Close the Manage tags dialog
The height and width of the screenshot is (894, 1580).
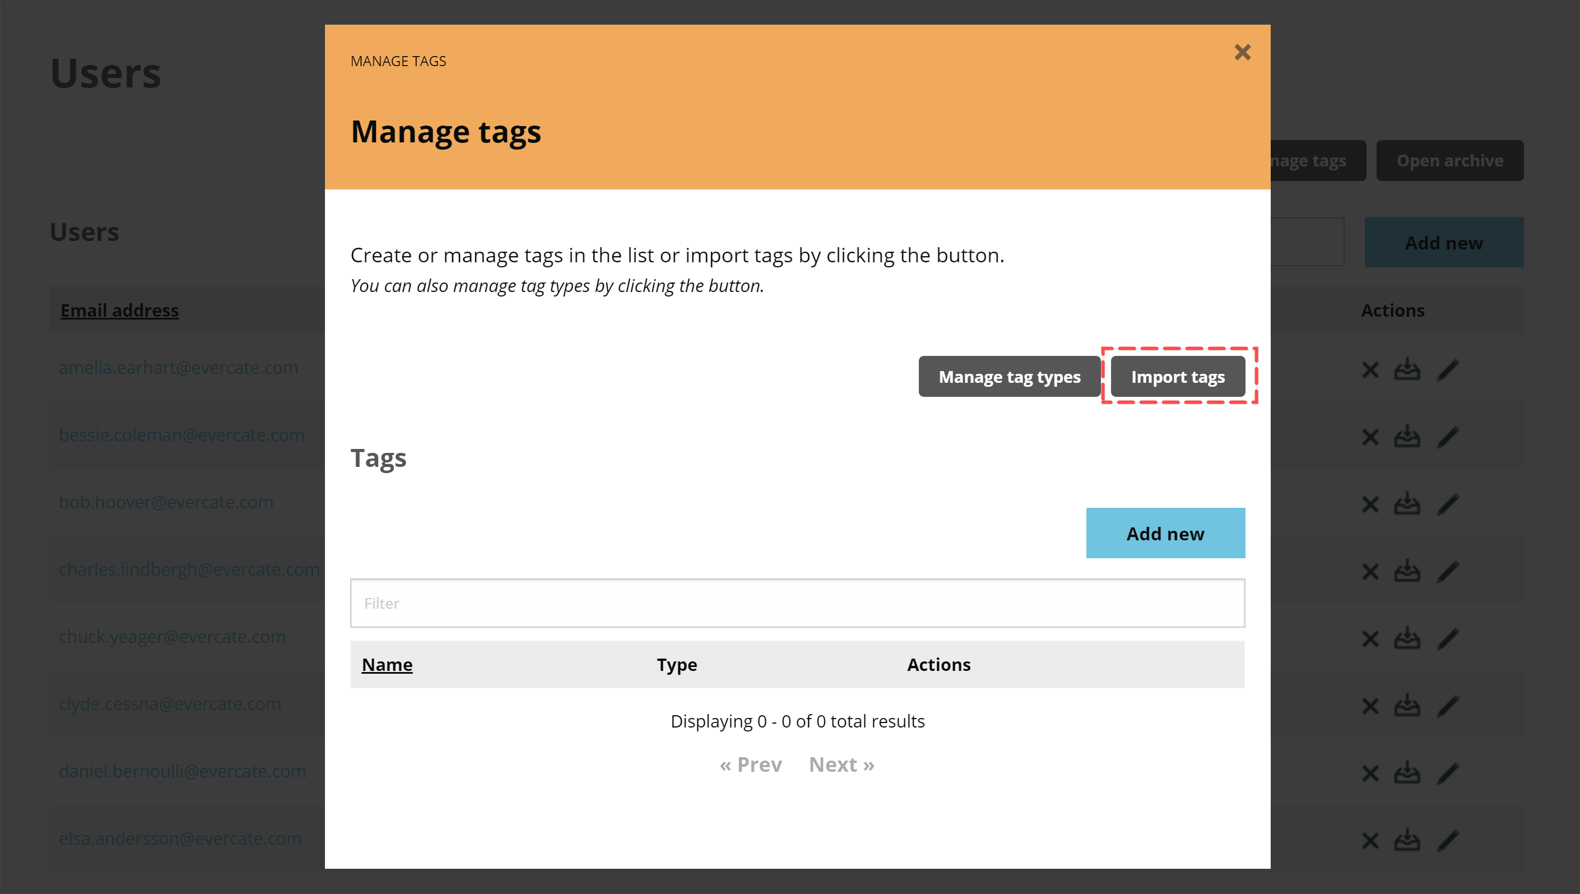(x=1243, y=52)
